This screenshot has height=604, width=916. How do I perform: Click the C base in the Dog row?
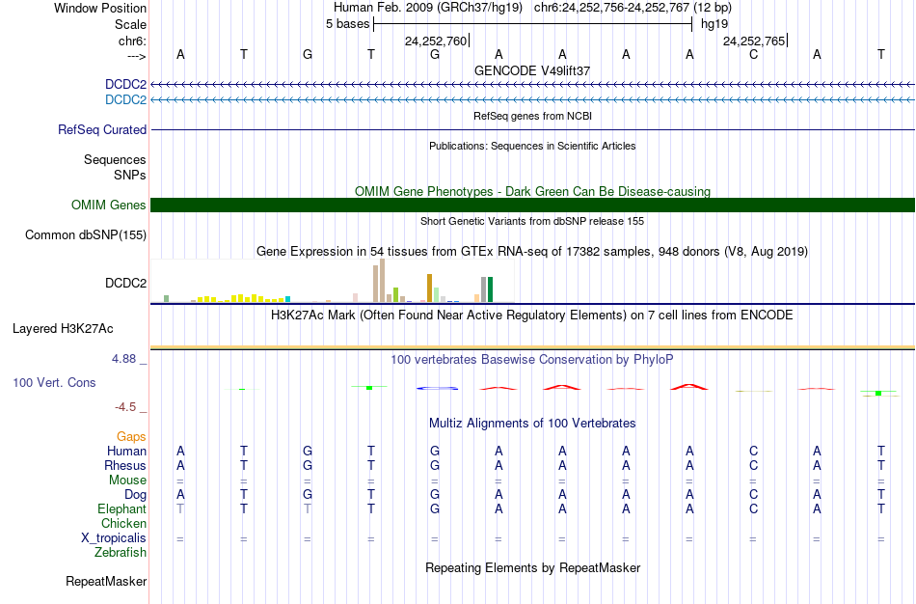pyautogui.click(x=754, y=495)
